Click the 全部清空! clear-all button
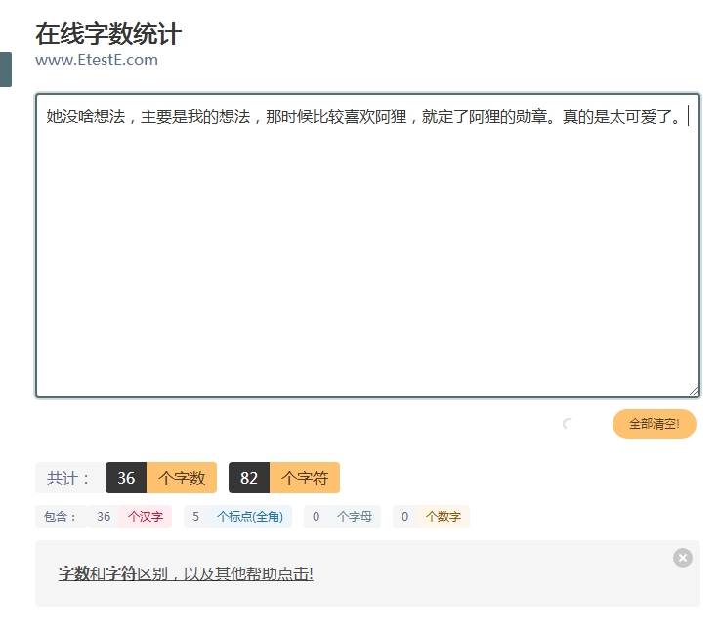Viewport: 719px width, 631px height. (x=655, y=424)
